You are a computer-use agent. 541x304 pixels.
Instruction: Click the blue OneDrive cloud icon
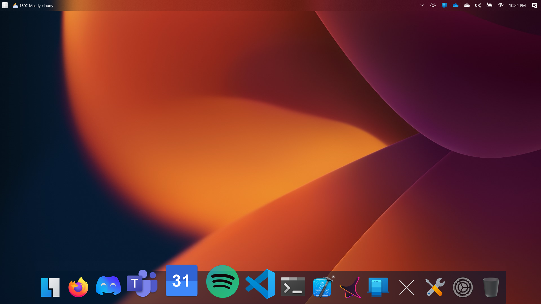(456, 5)
